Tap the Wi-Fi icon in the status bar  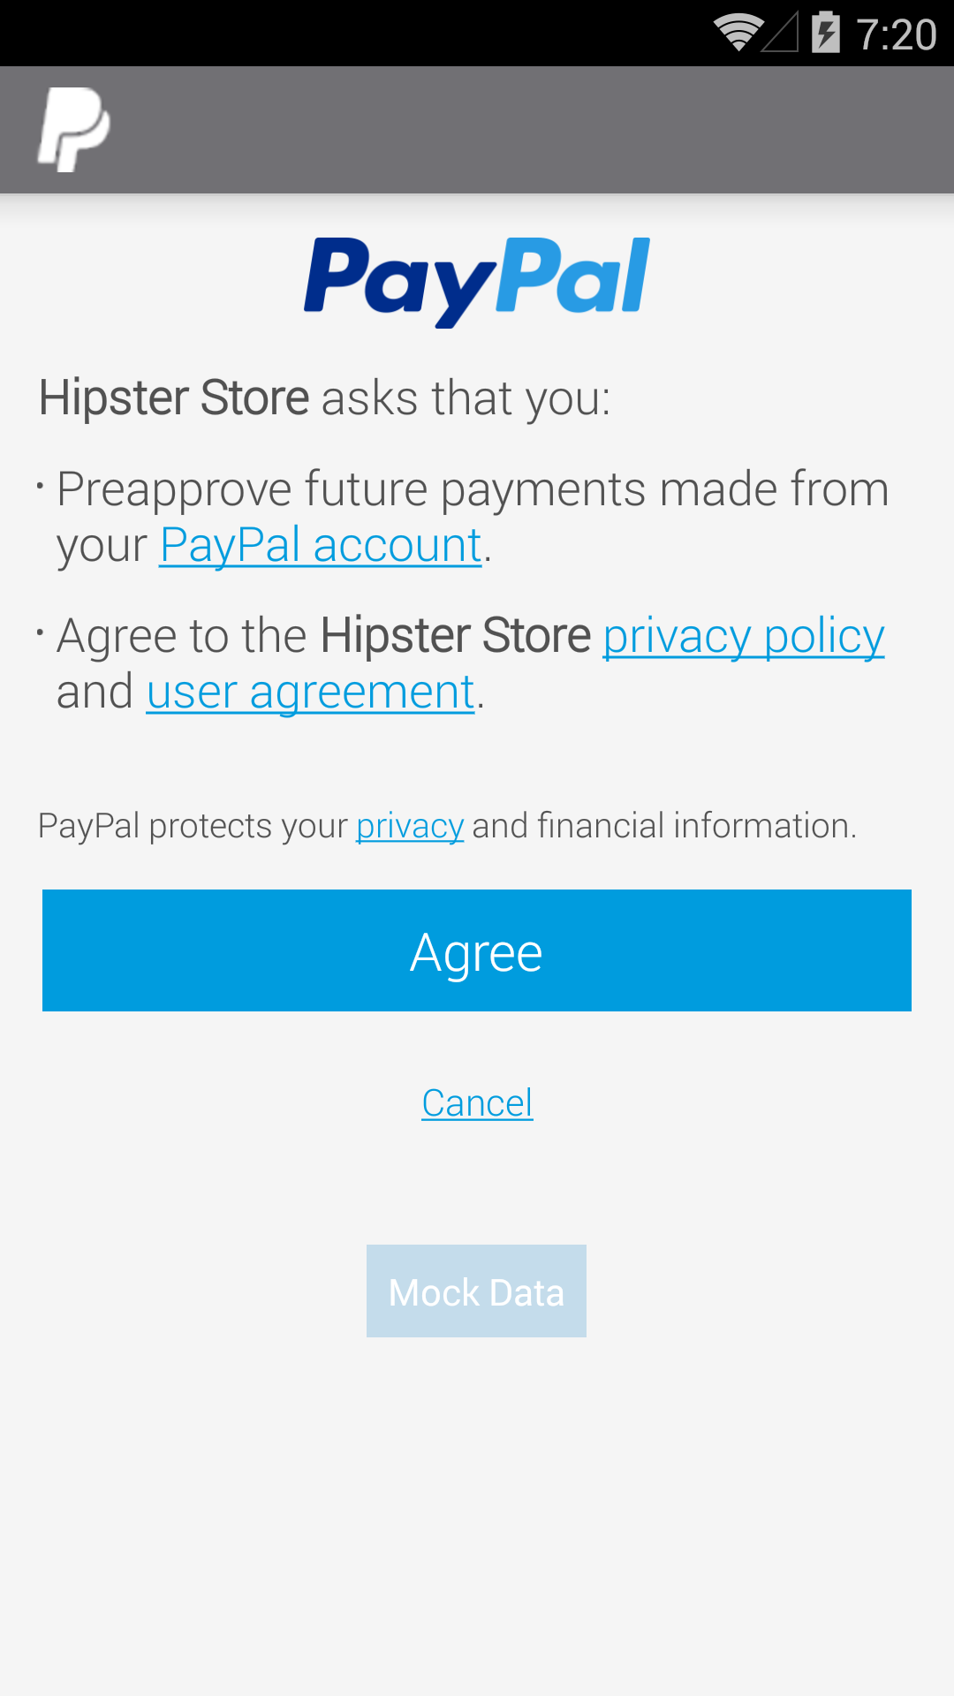point(738,34)
